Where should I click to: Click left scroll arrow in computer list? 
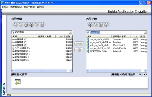pyautogui.click(x=13, y=71)
